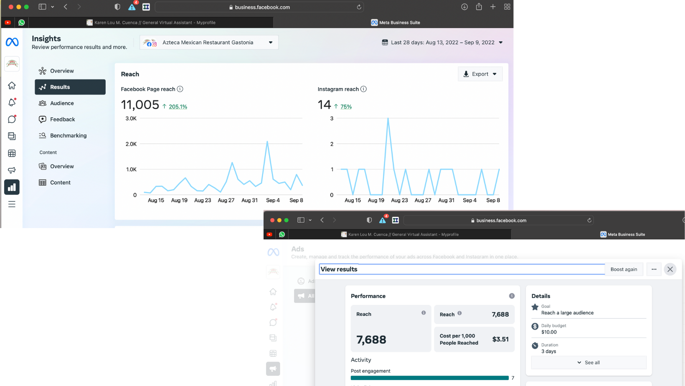Image resolution: width=685 pixels, height=386 pixels.
Task: Open more options ellipsis in View results
Action: [x=654, y=269]
